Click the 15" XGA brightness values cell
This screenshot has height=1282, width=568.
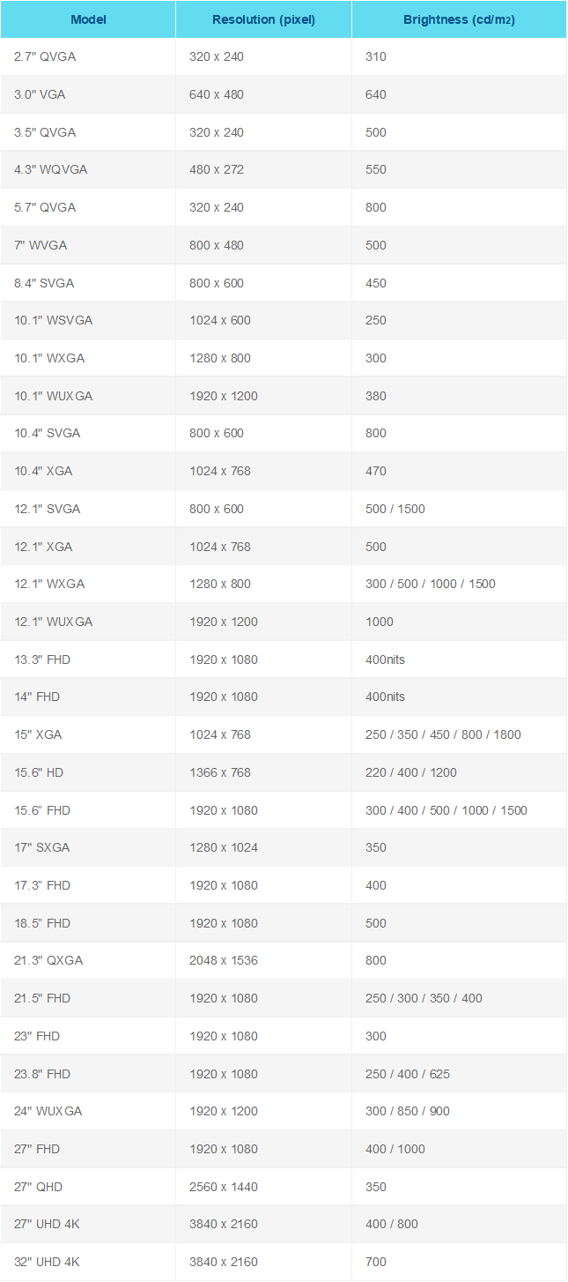pos(459,734)
